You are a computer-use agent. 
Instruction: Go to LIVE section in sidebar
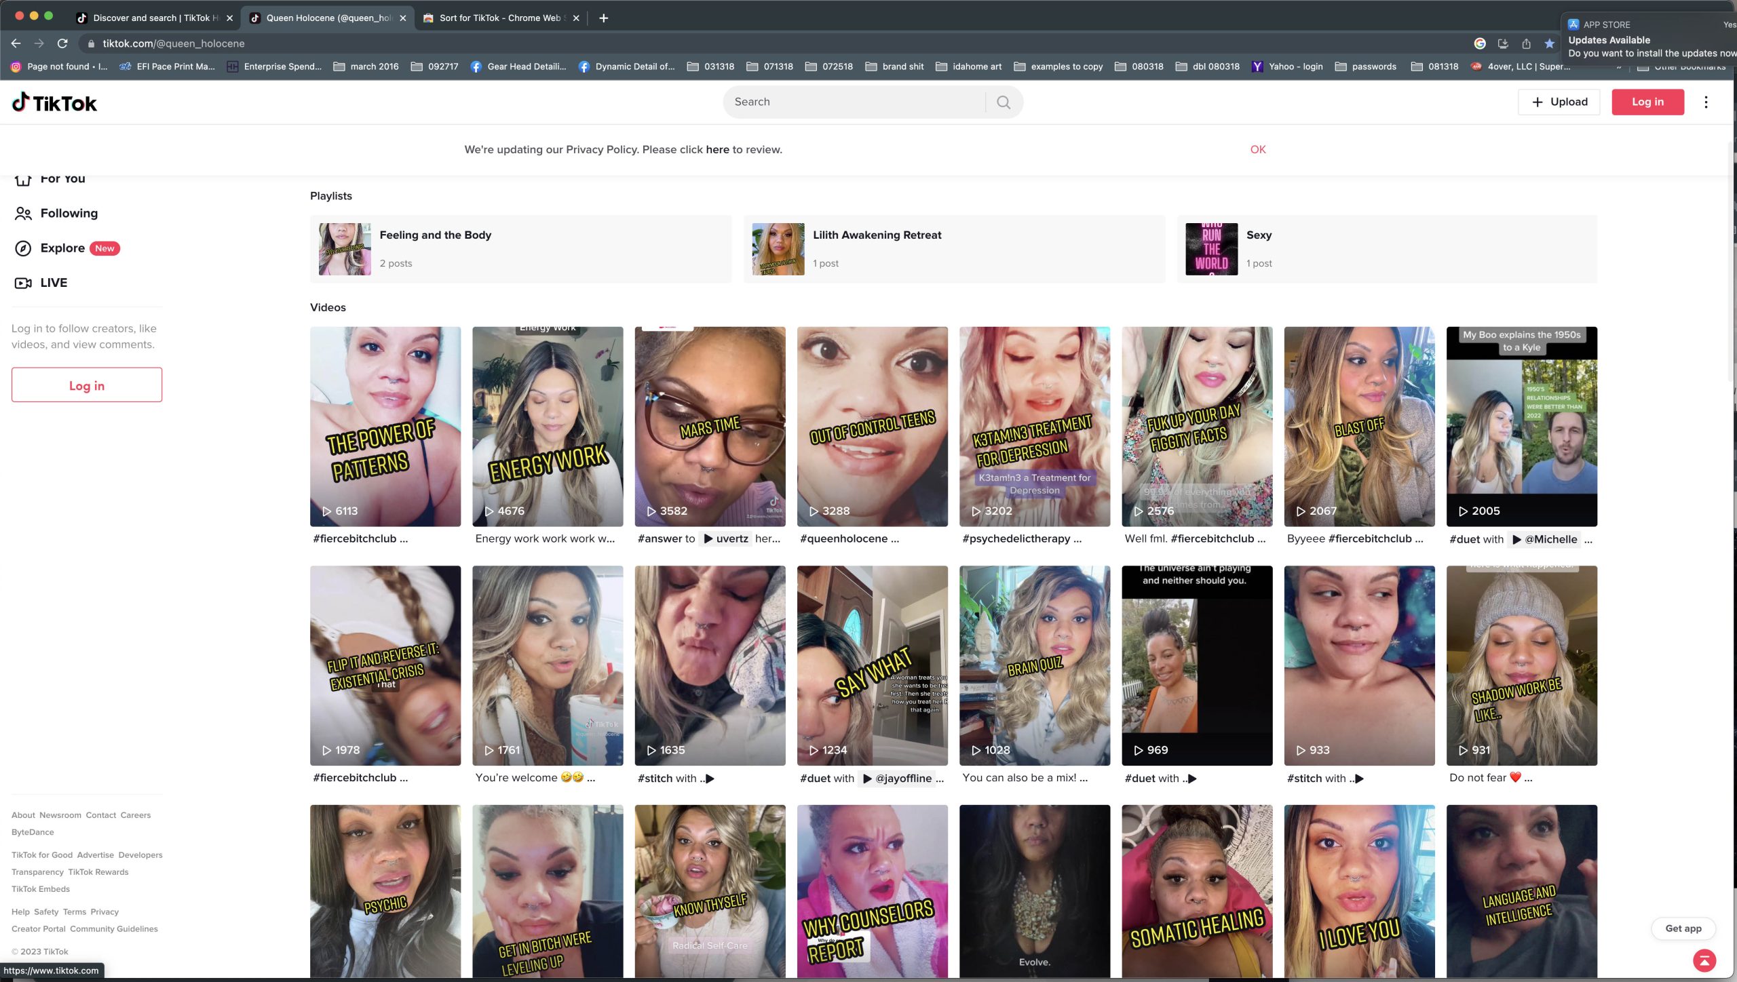[x=53, y=283]
